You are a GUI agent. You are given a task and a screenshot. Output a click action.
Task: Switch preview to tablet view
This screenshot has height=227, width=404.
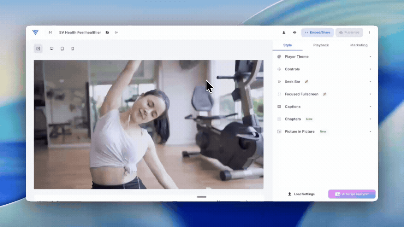point(62,49)
